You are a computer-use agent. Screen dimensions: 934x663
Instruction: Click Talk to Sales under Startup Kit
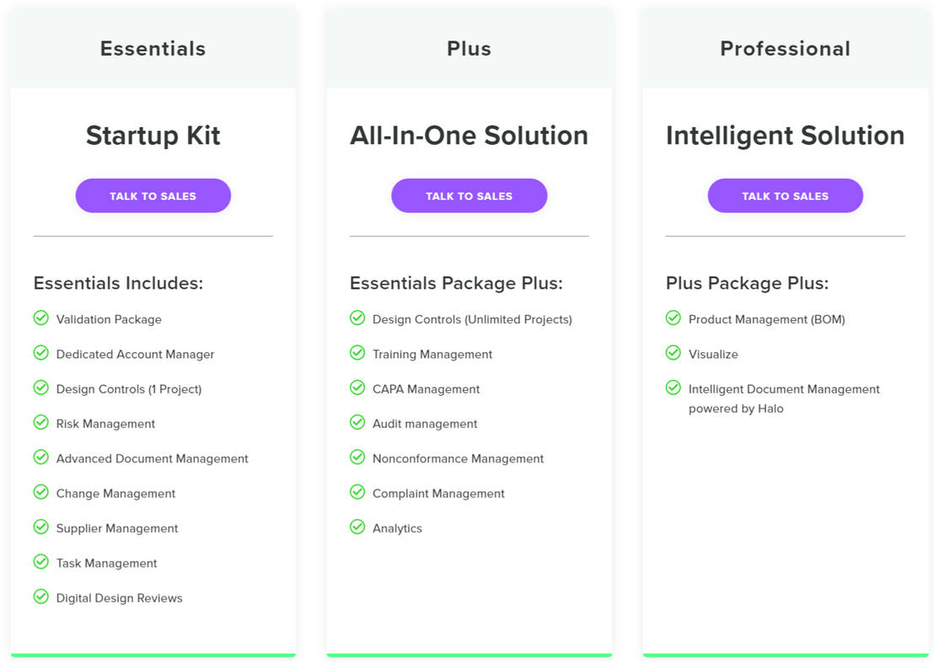tap(153, 195)
